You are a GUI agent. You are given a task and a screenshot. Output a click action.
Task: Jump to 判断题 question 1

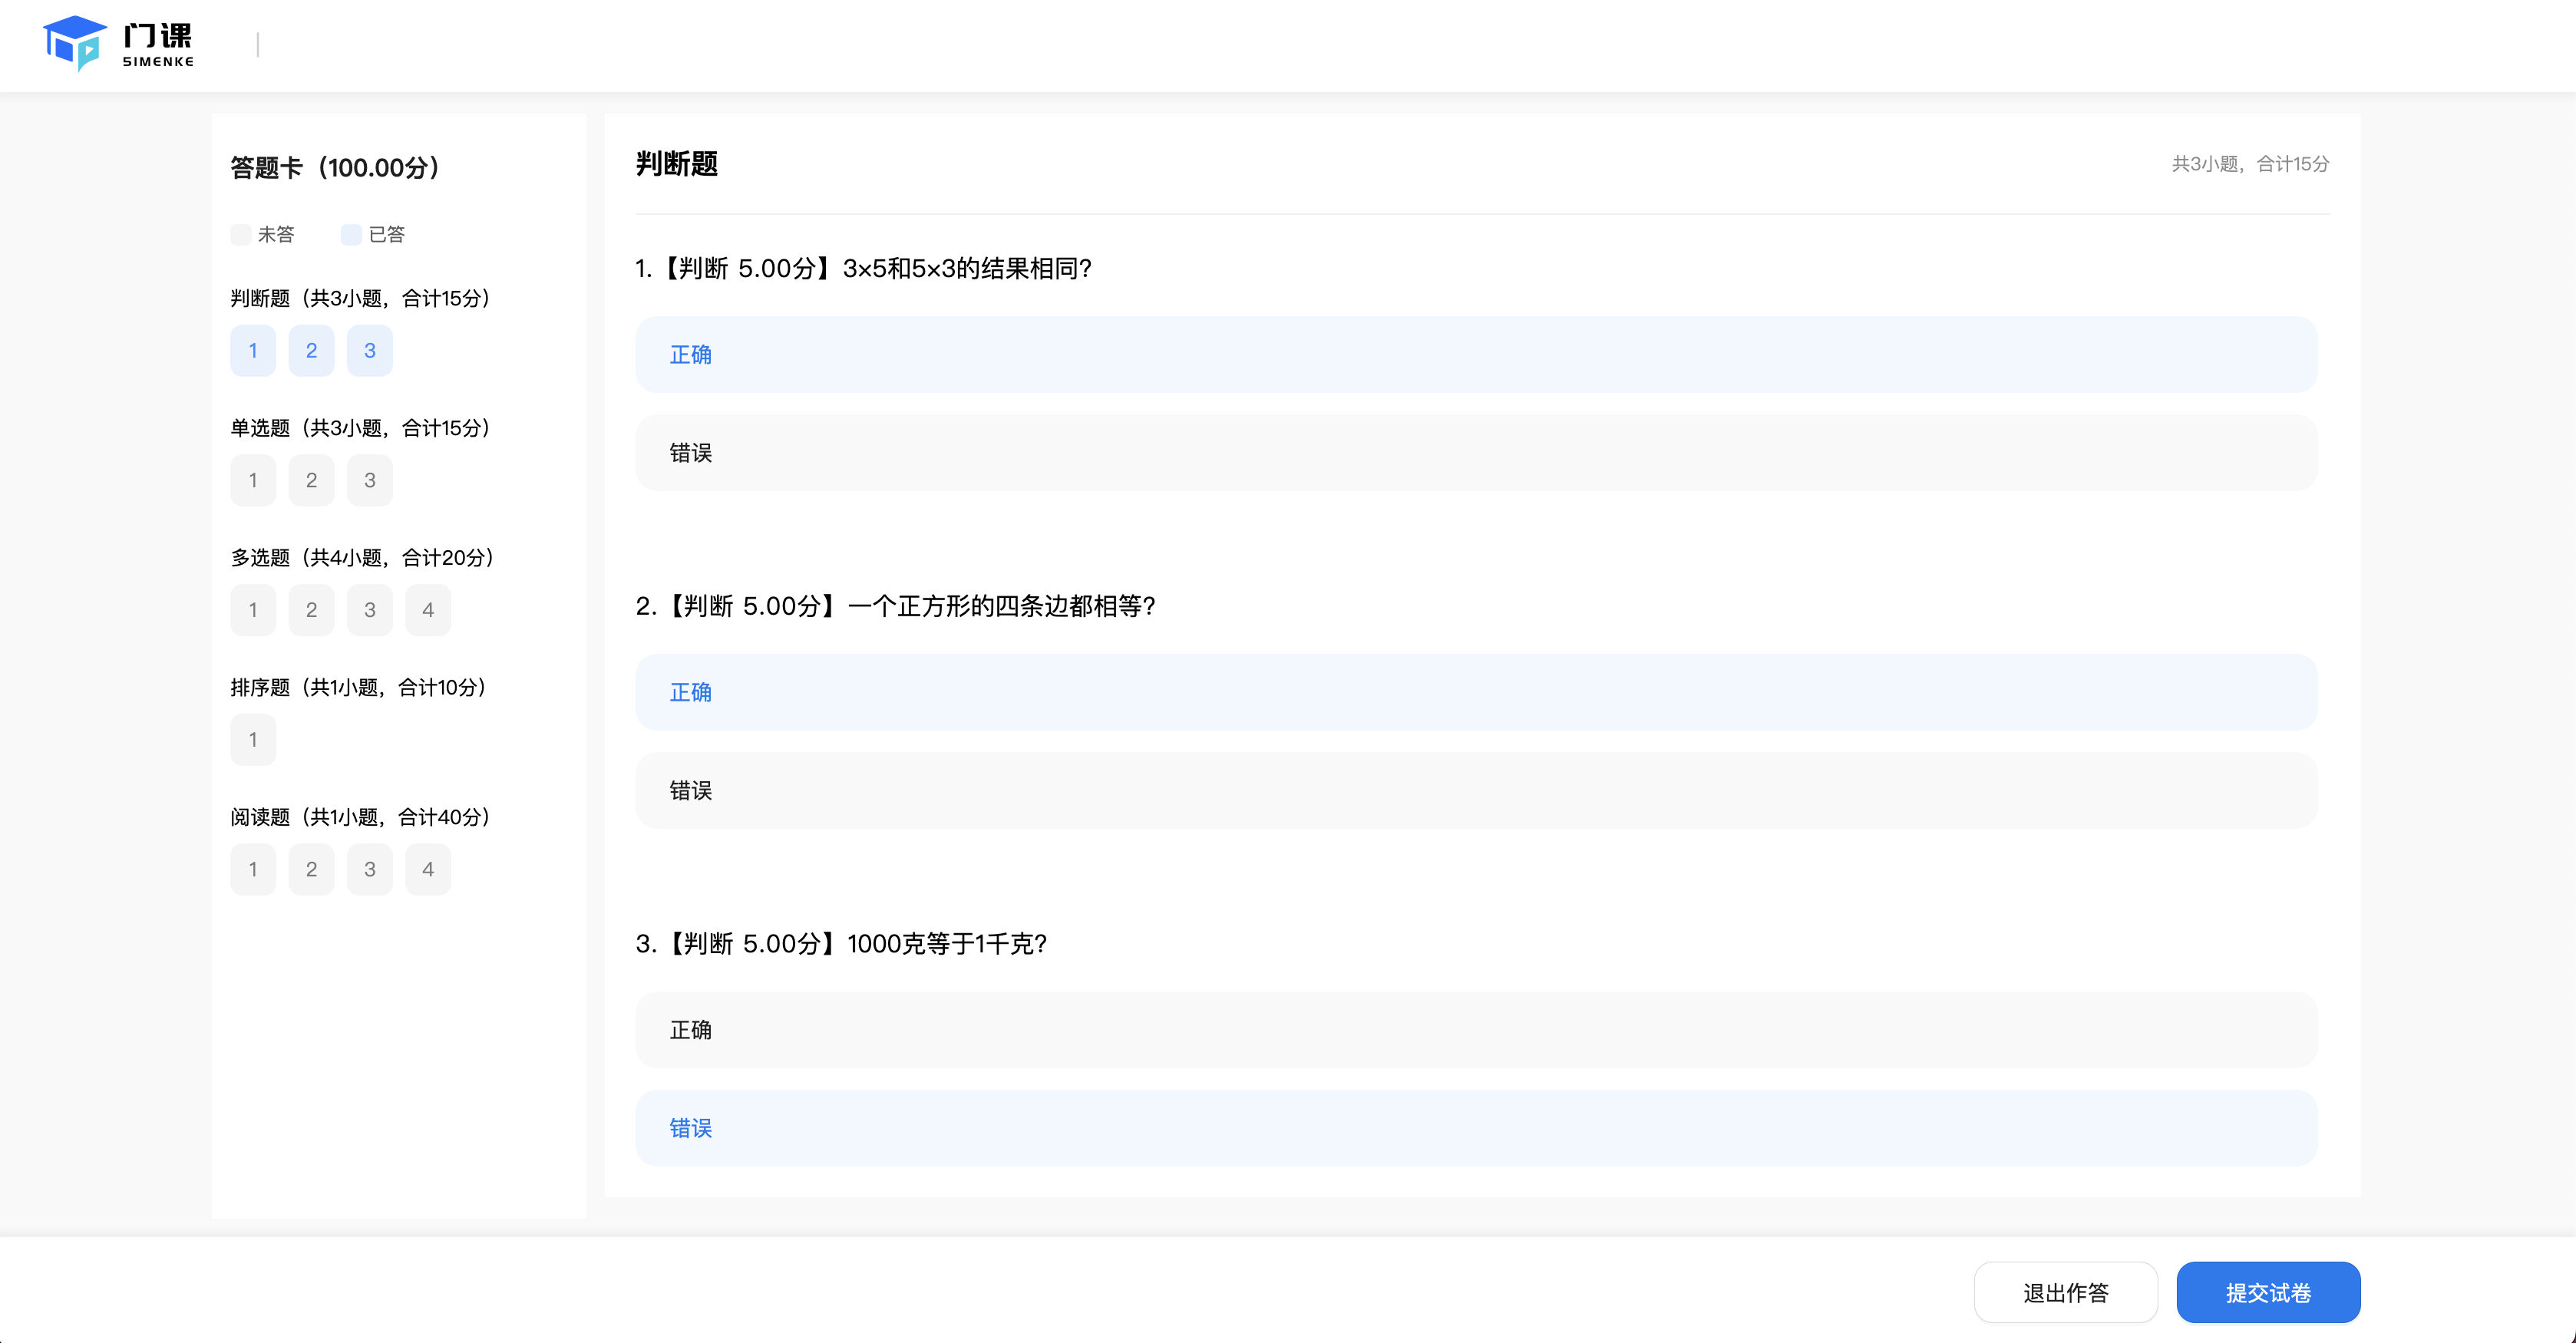[252, 350]
